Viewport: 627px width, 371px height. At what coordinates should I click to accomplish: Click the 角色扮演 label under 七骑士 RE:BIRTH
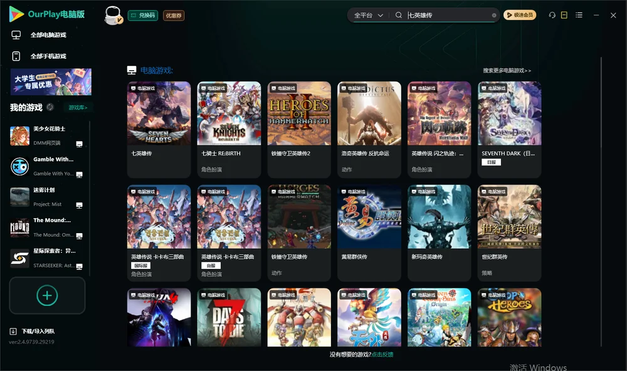pos(211,169)
